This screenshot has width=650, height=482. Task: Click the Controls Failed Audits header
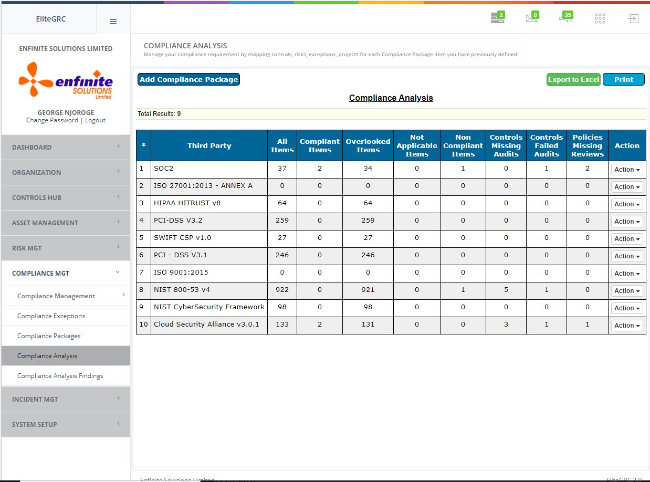click(547, 145)
